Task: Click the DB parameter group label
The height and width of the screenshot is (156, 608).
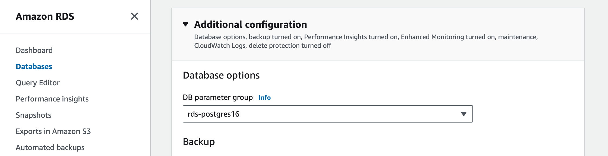Action: point(218,97)
